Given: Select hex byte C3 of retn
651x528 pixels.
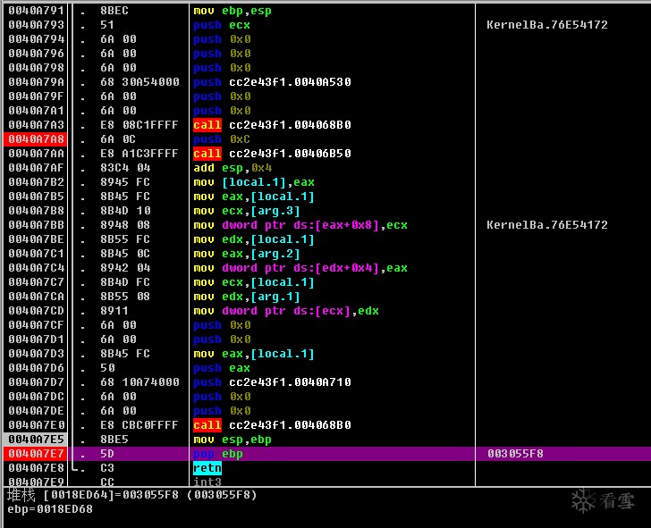Looking at the screenshot, I should pos(107,468).
